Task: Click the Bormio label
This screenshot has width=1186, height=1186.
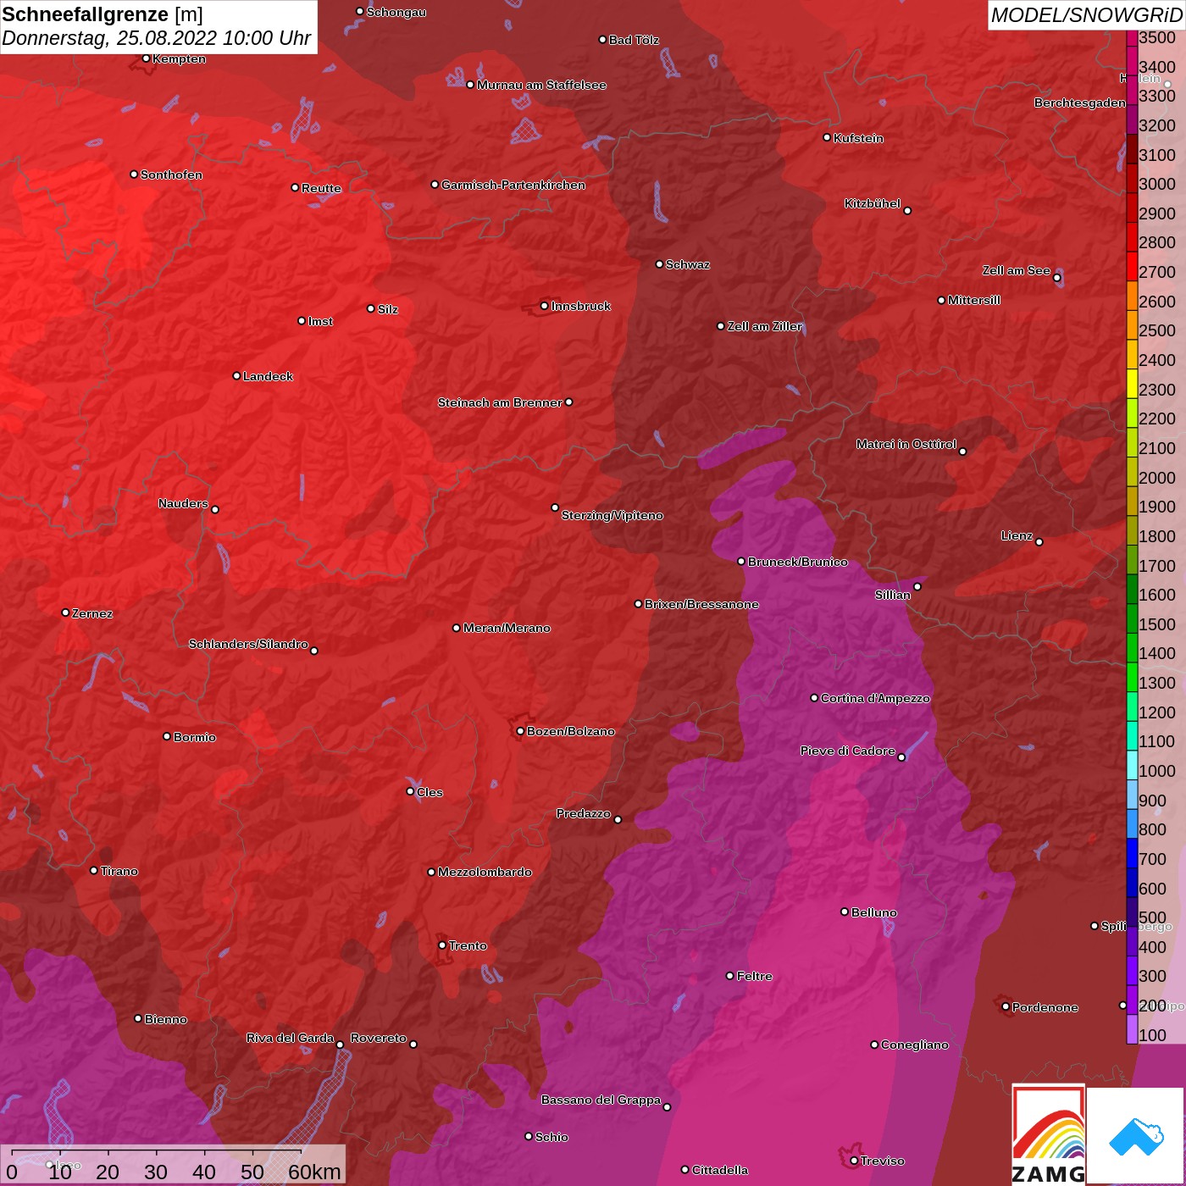Action: click(195, 737)
